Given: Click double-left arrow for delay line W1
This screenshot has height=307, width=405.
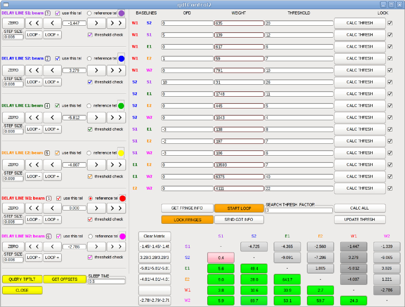Looking at the screenshot, I should click(34, 208).
